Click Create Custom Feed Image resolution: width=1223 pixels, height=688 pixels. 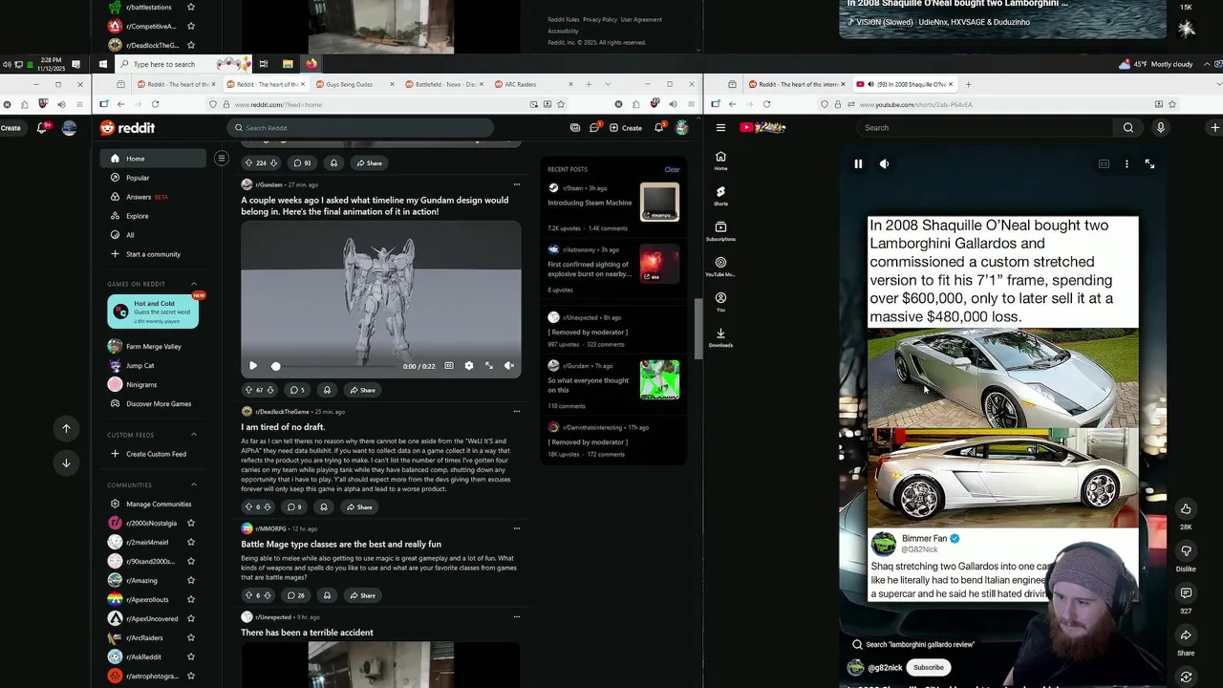point(153,454)
